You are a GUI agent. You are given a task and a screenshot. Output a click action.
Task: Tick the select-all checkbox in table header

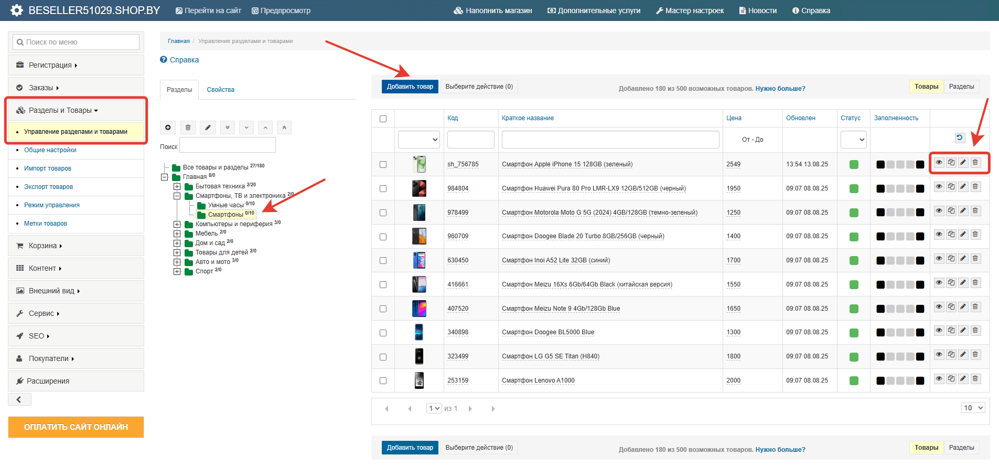pos(383,119)
